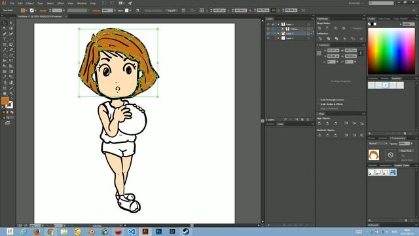This screenshot has height=236, width=419.
Task: Click Unite shape mode in Pathfinder
Action: 319,28
